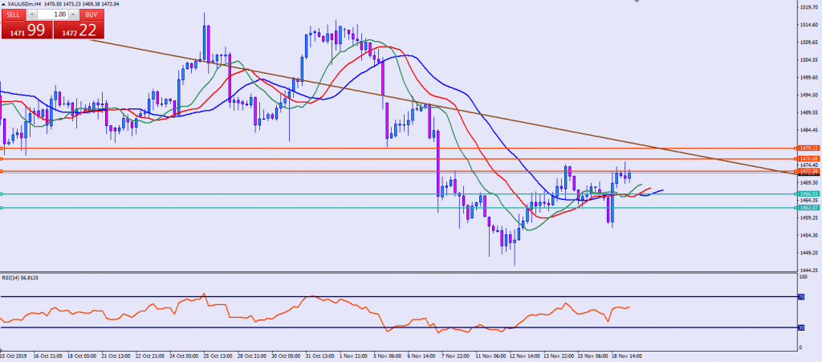This screenshot has height=362, width=822.
Task: Select the 1462.07 teal price label
Action: (x=807, y=208)
